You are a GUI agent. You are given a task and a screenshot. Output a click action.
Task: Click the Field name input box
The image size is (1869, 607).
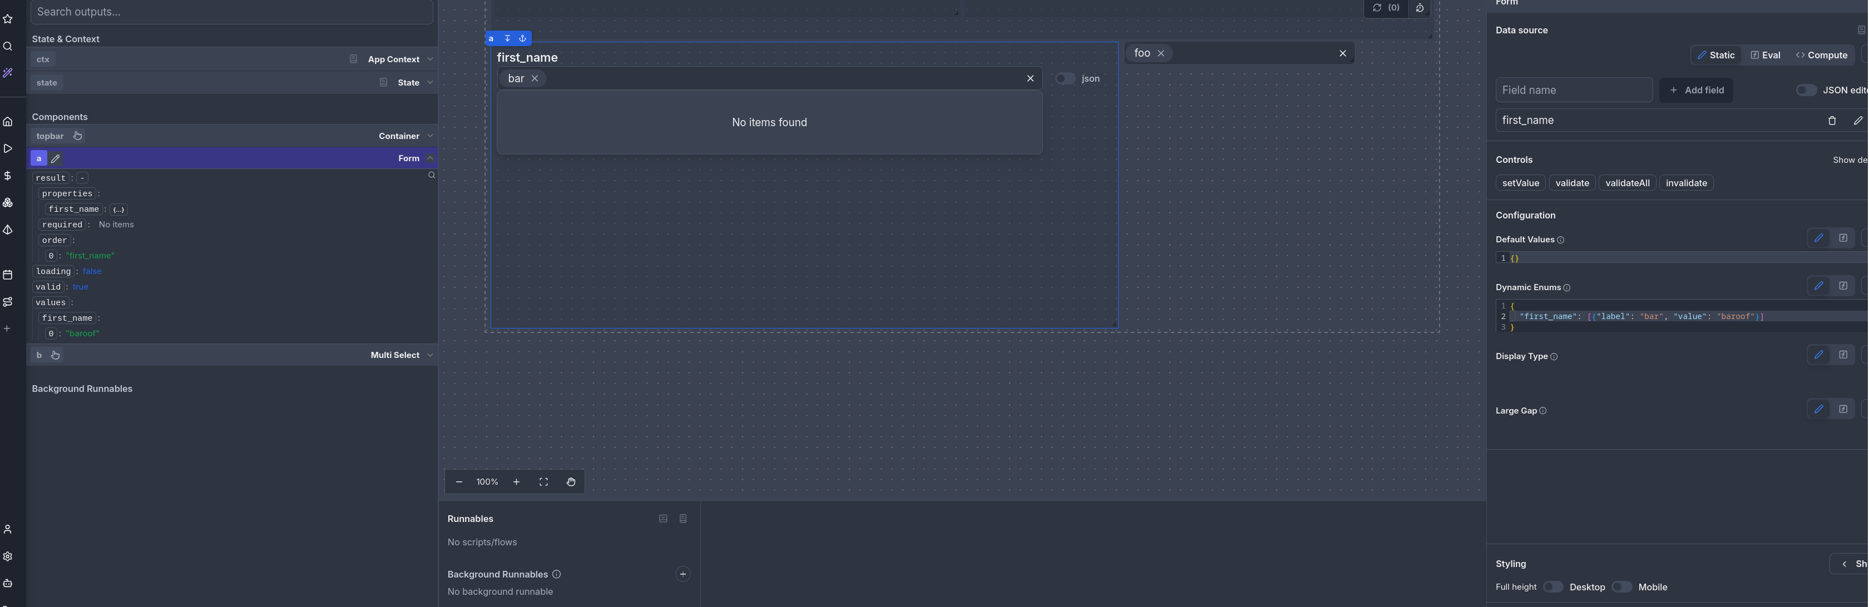(1573, 90)
